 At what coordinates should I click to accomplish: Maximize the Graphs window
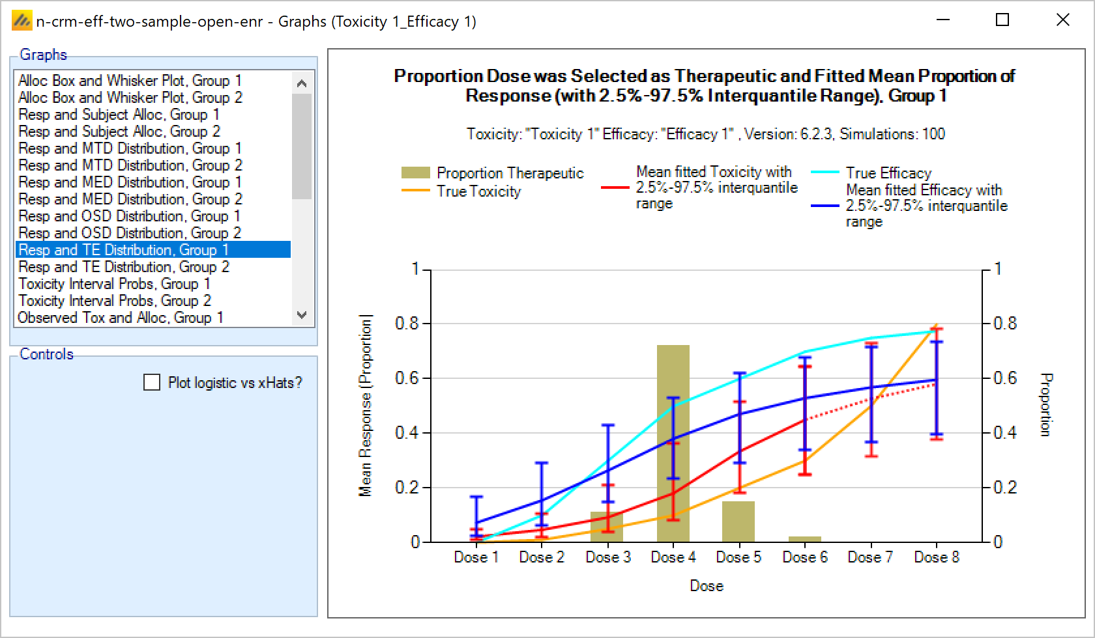pyautogui.click(x=1002, y=20)
